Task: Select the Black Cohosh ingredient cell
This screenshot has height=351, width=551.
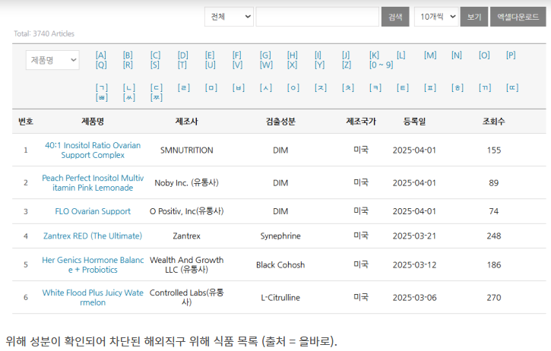Action: point(280,264)
